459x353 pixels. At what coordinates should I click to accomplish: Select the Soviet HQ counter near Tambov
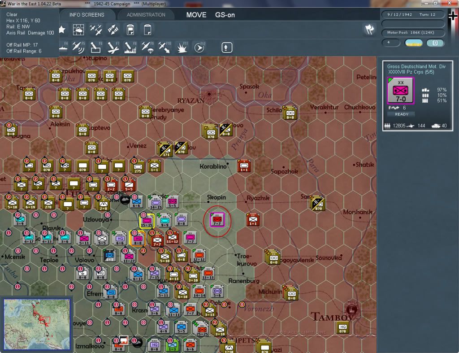342,328
